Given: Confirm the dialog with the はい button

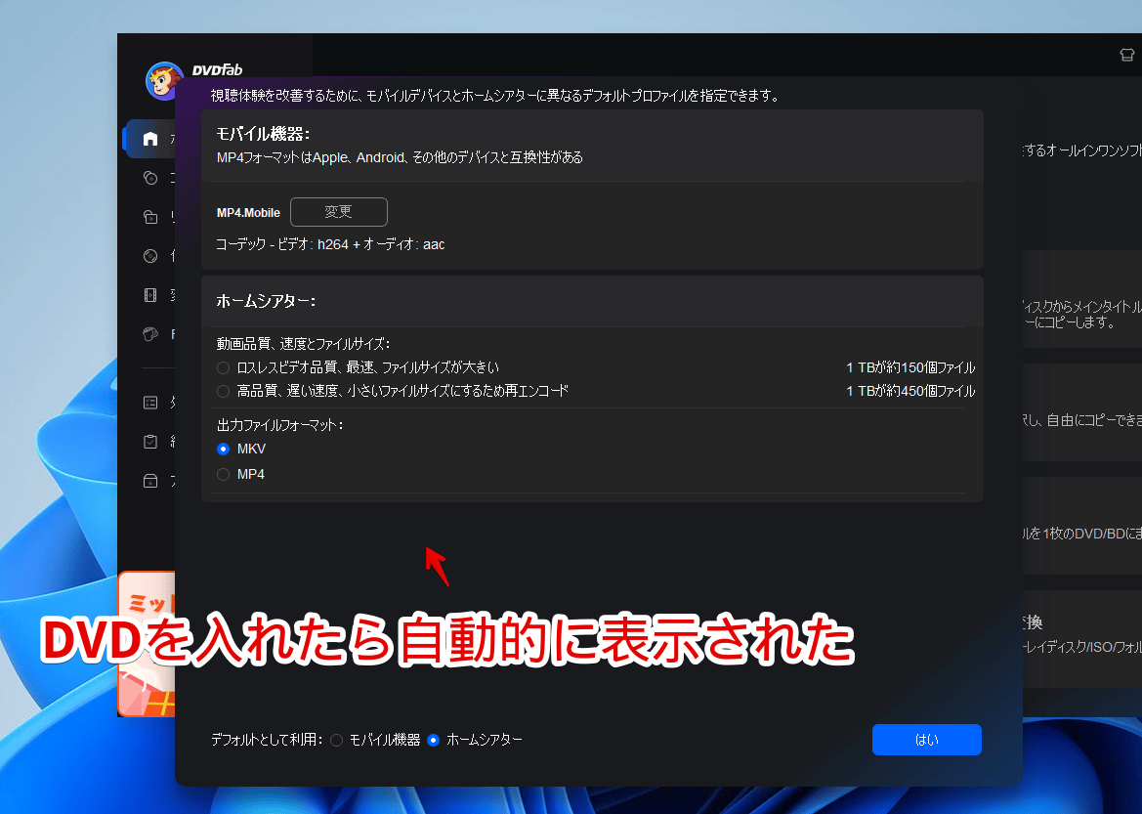Looking at the screenshot, I should (x=926, y=740).
